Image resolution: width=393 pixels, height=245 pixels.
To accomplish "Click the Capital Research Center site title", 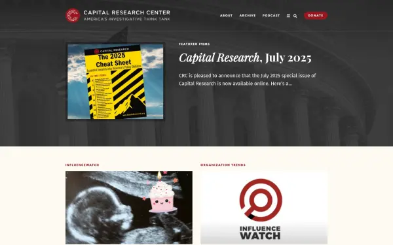I will pyautogui.click(x=127, y=12).
